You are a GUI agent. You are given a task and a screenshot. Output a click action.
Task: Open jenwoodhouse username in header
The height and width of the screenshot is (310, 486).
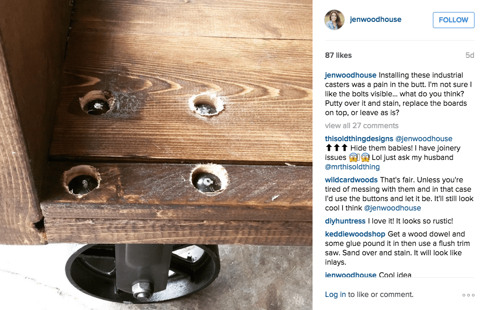(376, 19)
